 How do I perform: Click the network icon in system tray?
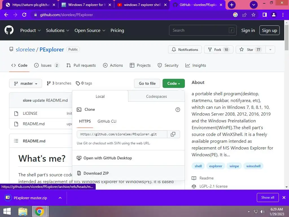[x=255, y=211]
